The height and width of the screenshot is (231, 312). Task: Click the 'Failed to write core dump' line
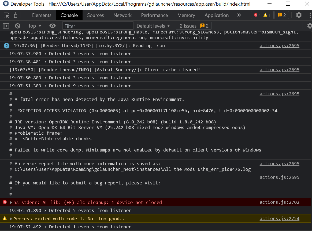point(135,150)
